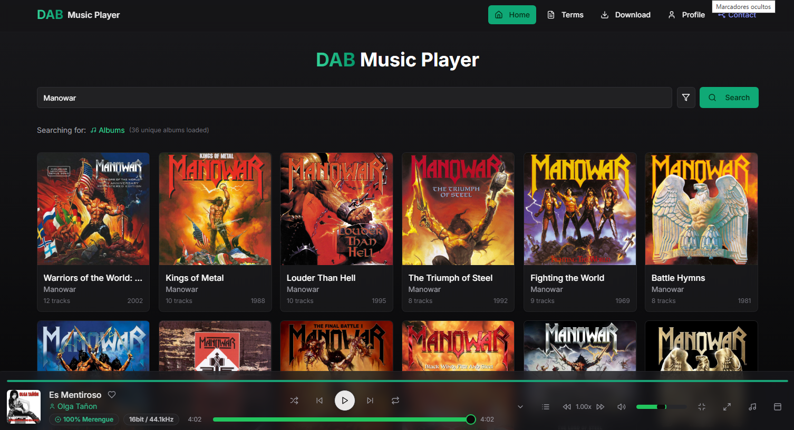Expand the player to fullscreen
This screenshot has width=794, height=430.
coord(727,407)
